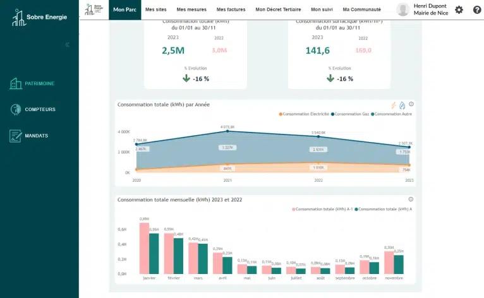
Task: Collapse the sidebar with double chevron
Action: pyautogui.click(x=68, y=45)
